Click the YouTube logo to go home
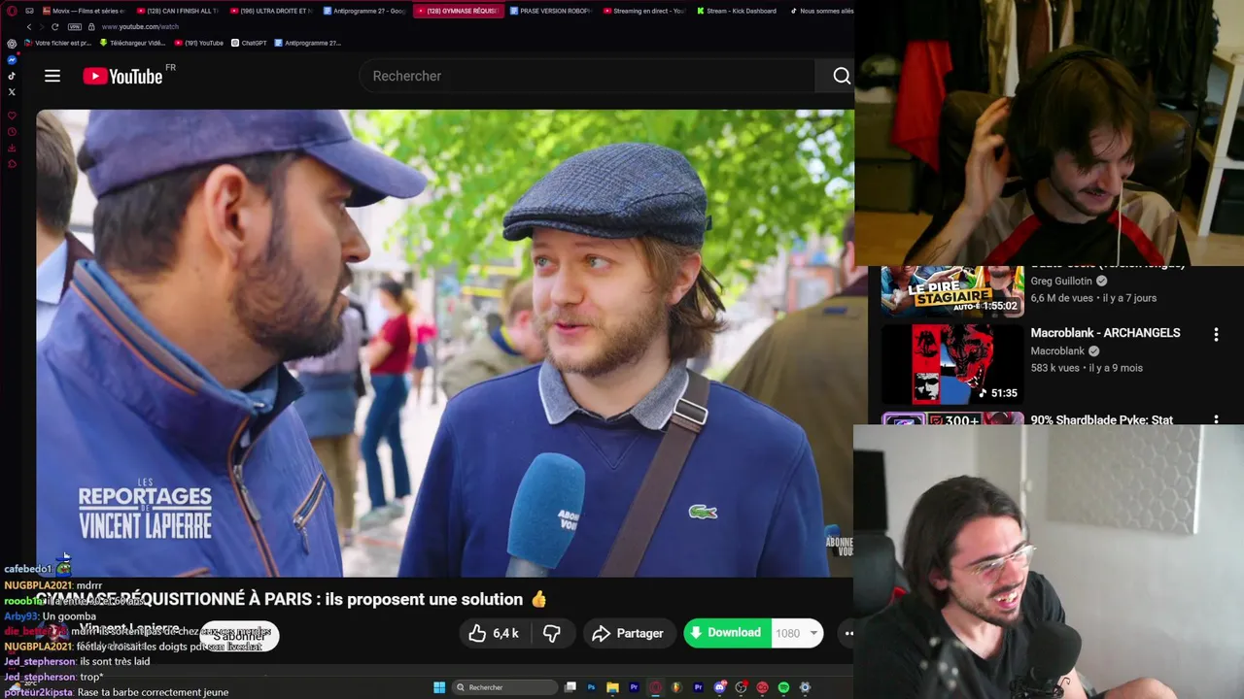Viewport: 1244px width, 699px height. (122, 76)
